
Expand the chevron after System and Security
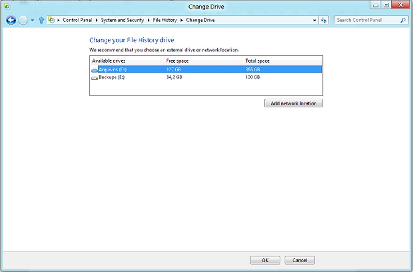(x=148, y=20)
